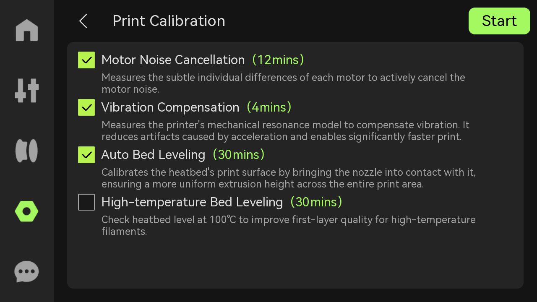
Task: Click the back arrow beside Print Calibration
Action: (83, 21)
